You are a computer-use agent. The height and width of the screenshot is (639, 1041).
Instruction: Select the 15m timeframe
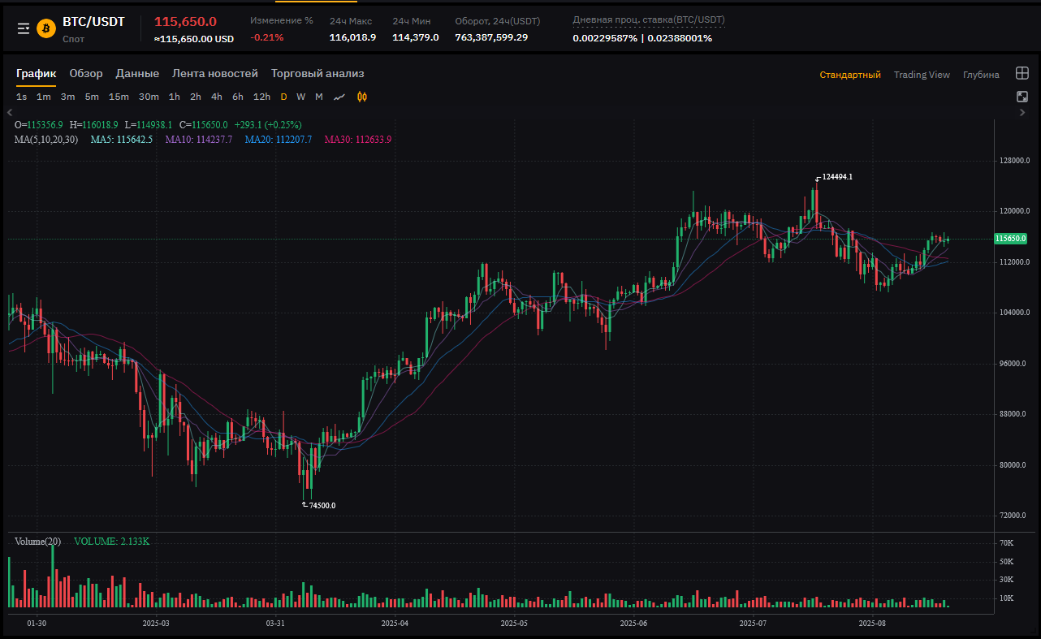(119, 97)
